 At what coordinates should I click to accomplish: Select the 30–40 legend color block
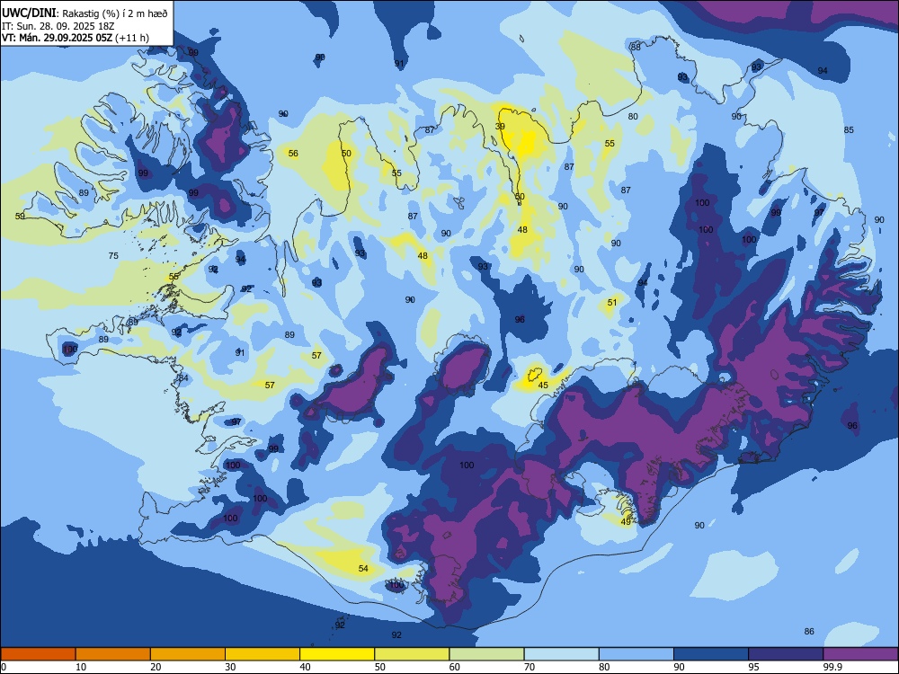(263, 654)
